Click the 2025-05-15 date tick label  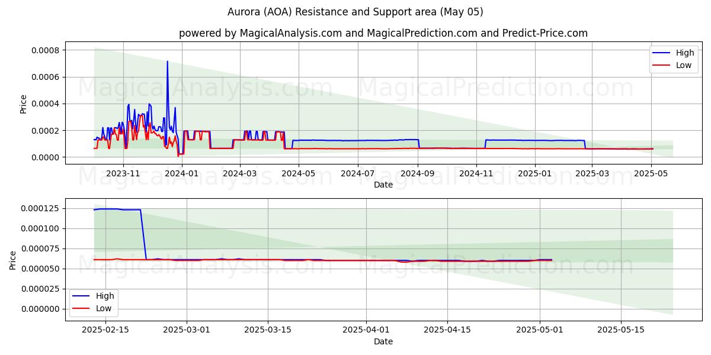[x=621, y=330]
